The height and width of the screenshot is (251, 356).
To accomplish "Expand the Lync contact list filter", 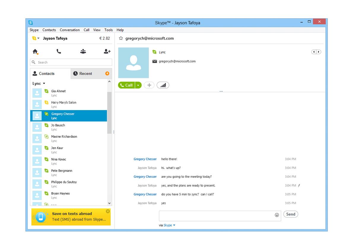I will coord(39,84).
